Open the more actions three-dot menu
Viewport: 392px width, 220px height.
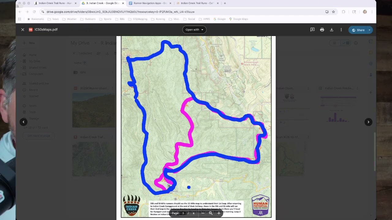[341, 30]
